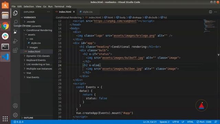Open the Source Control view
Screen dimensions: 220x124
tap(15, 31)
